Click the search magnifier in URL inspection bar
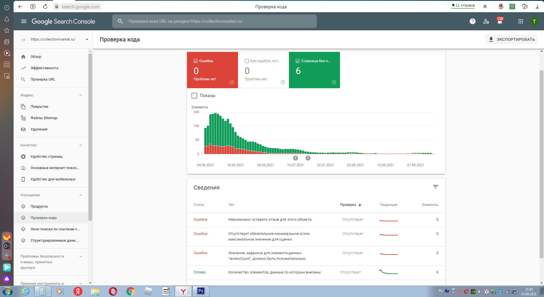 pyautogui.click(x=120, y=21)
